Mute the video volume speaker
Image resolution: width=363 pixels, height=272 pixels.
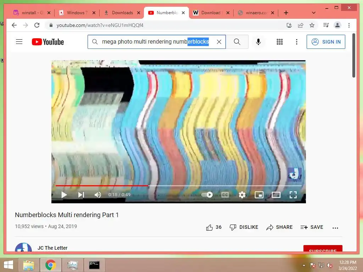pyautogui.click(x=98, y=195)
